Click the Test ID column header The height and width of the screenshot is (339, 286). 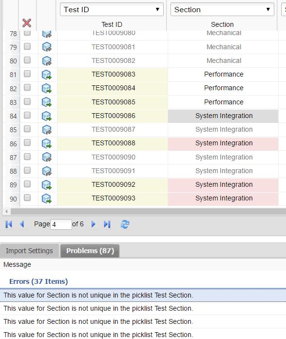[112, 24]
